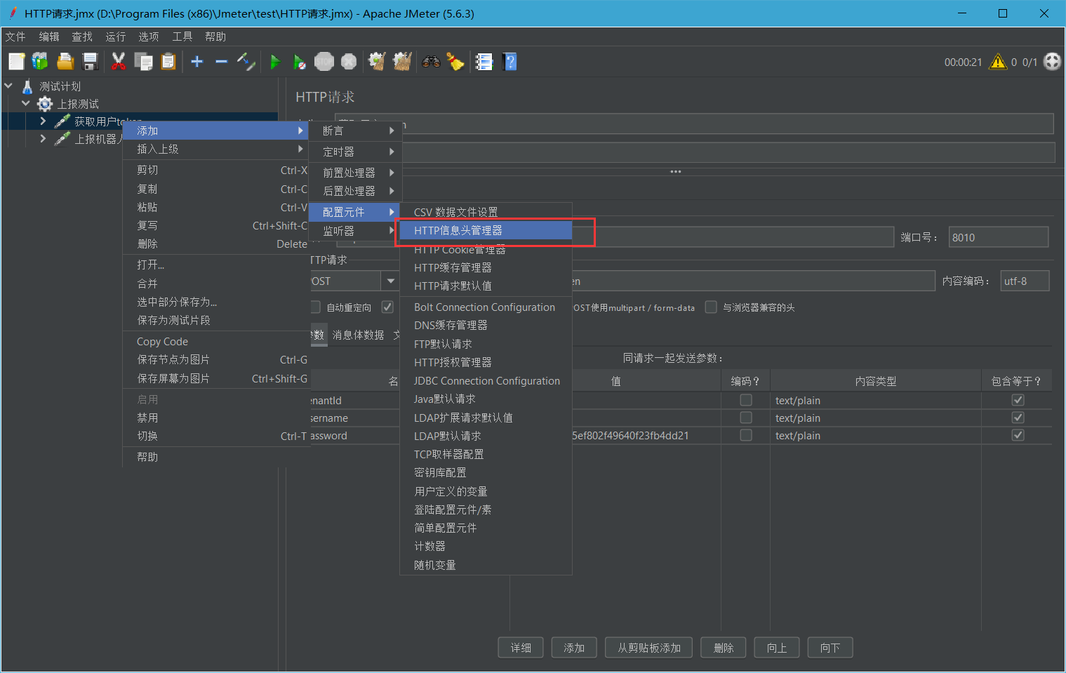Viewport: 1066px width, 673px height.
Task: Click the blue Help question-mark icon
Action: tap(510, 62)
